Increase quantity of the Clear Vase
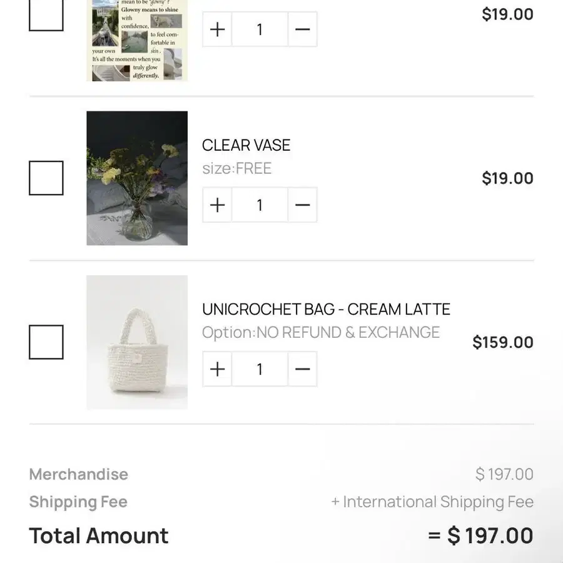 217,205
